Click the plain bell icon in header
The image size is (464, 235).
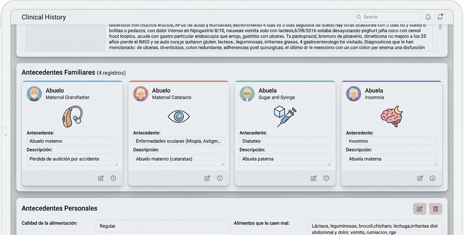428,17
